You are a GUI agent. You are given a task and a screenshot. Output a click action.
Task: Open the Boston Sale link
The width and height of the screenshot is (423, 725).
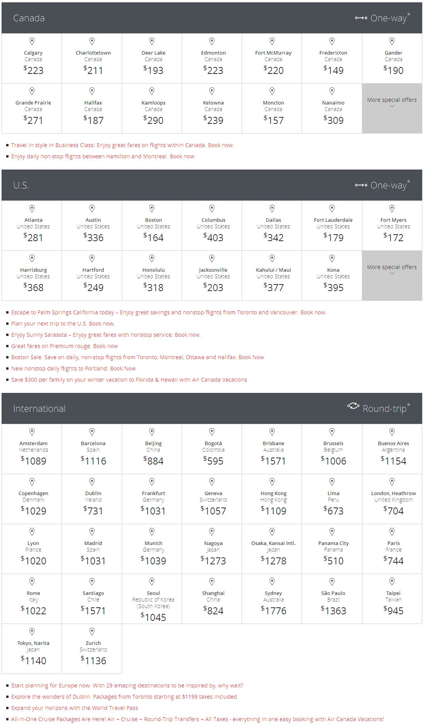click(x=137, y=357)
